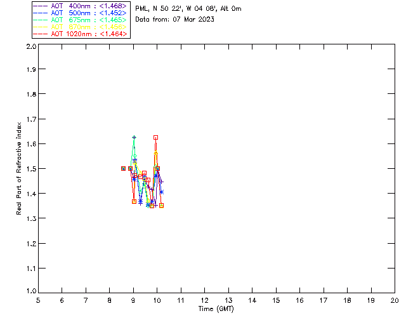The width and height of the screenshot is (406, 325).
Task: Click the '17' label on the time axis
Action: point(324,300)
